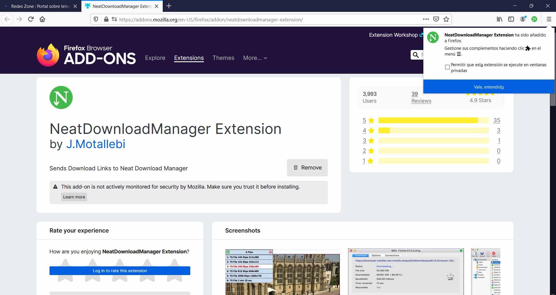Switch to the Redes Zone tab
The width and height of the screenshot is (556, 295).
pos(41,6)
